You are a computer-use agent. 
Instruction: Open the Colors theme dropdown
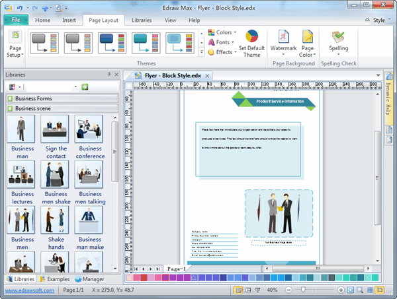(x=224, y=32)
